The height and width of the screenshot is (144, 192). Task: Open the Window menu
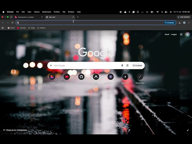(71, 12)
